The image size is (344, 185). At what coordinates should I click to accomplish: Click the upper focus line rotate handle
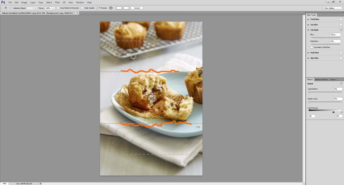151,72
